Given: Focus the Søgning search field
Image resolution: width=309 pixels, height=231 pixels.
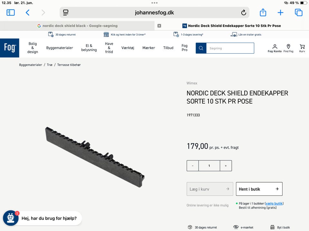Looking at the screenshot, I should pyautogui.click(x=230, y=48).
